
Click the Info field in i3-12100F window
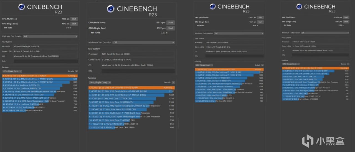[x=45, y=61]
